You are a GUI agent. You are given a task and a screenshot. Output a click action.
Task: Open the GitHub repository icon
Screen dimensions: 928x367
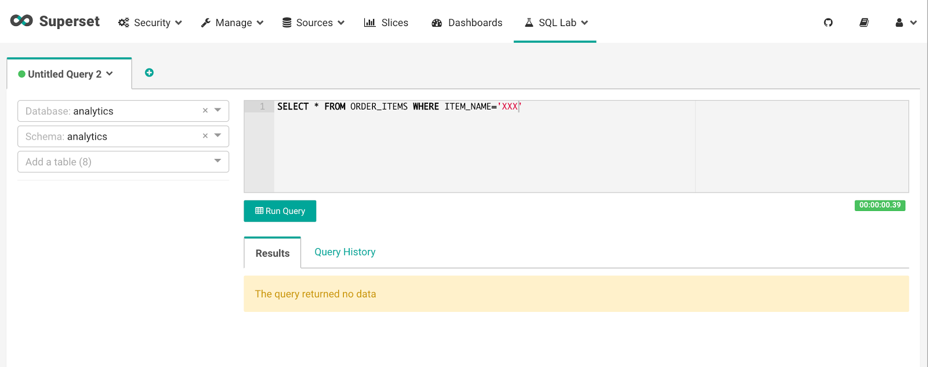pos(828,23)
